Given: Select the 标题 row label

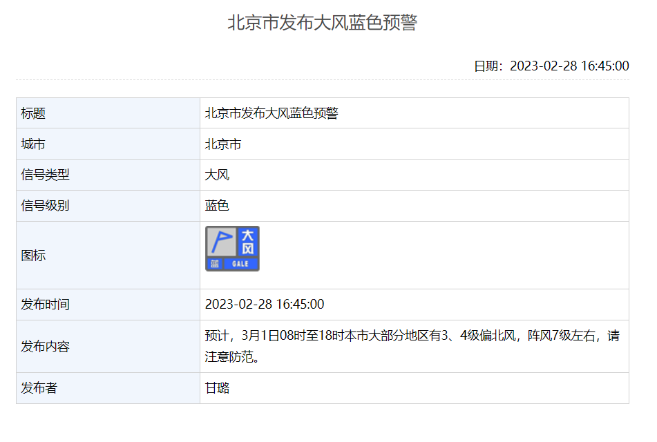Looking at the screenshot, I should pos(33,113).
